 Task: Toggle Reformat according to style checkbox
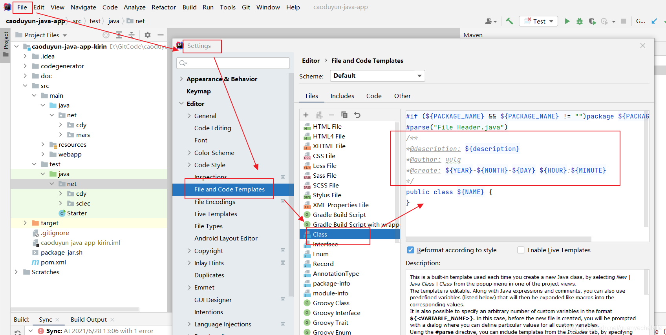[x=411, y=250]
